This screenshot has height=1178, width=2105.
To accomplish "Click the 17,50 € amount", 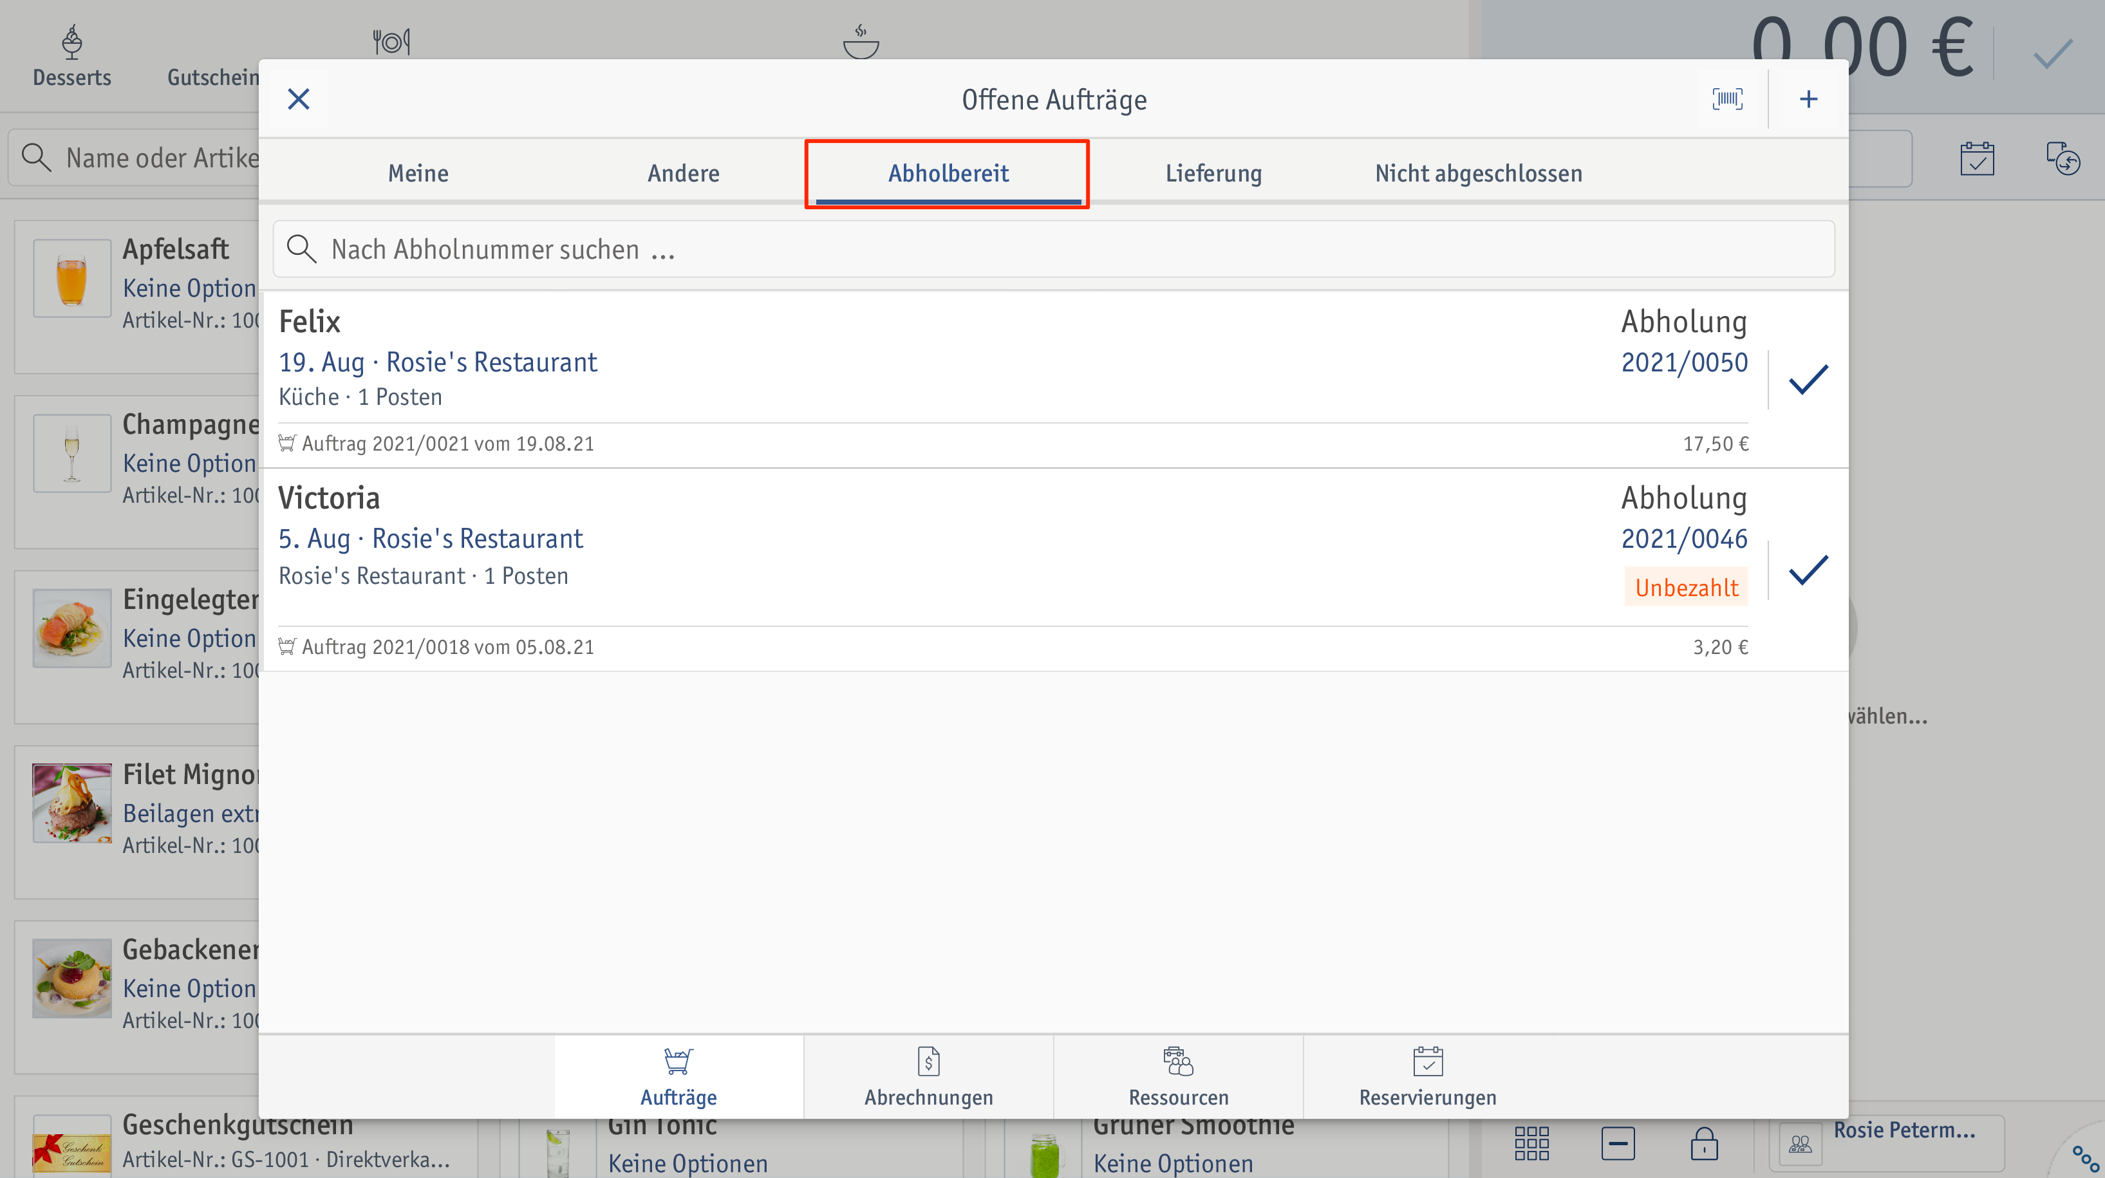I will point(1715,444).
